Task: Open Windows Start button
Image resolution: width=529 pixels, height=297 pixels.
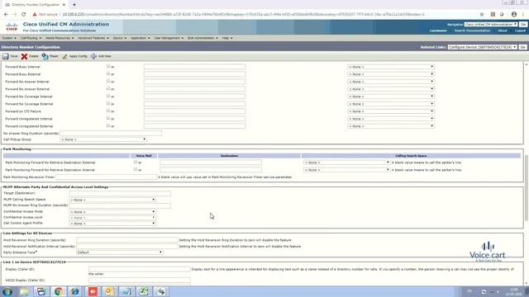Action: click(x=7, y=291)
